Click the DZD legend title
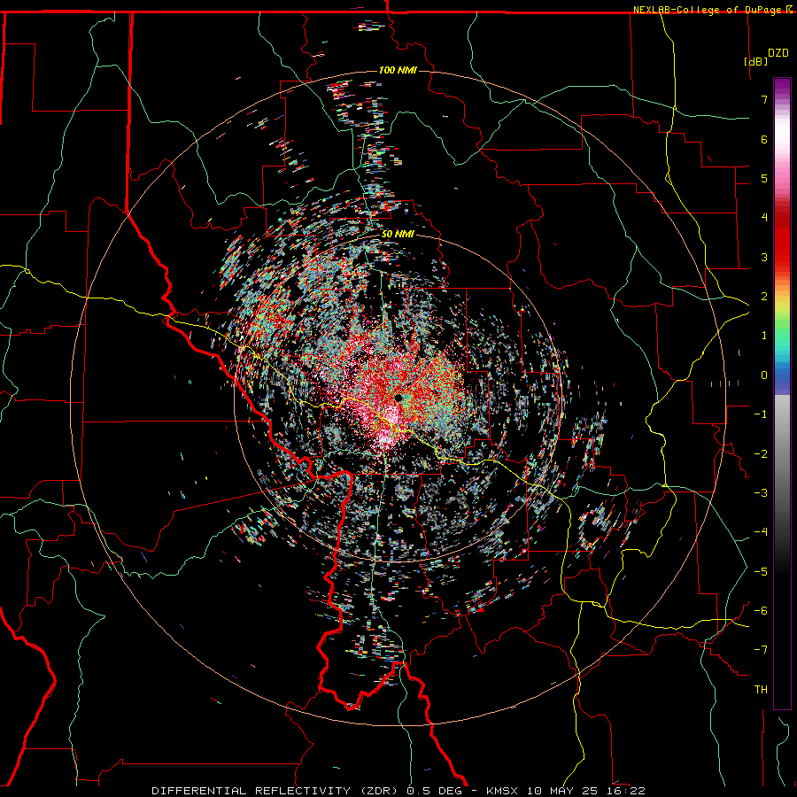Viewport: 797px width, 797px height. point(778,53)
